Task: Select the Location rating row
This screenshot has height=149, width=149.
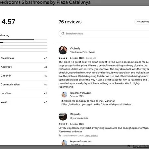Action: (24, 93)
